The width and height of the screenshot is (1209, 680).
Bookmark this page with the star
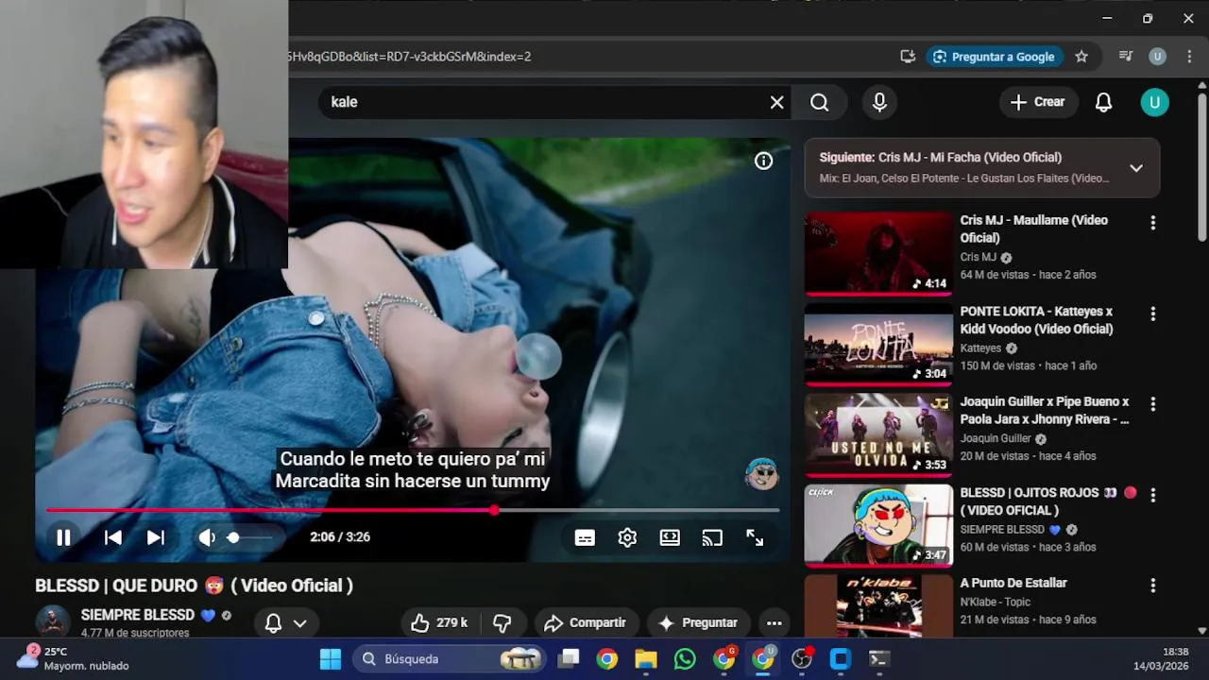1081,57
